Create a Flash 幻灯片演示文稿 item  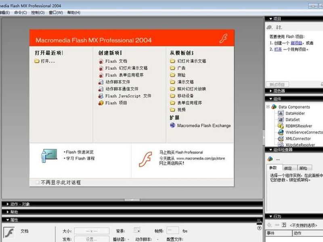pyautogui.click(x=126, y=68)
